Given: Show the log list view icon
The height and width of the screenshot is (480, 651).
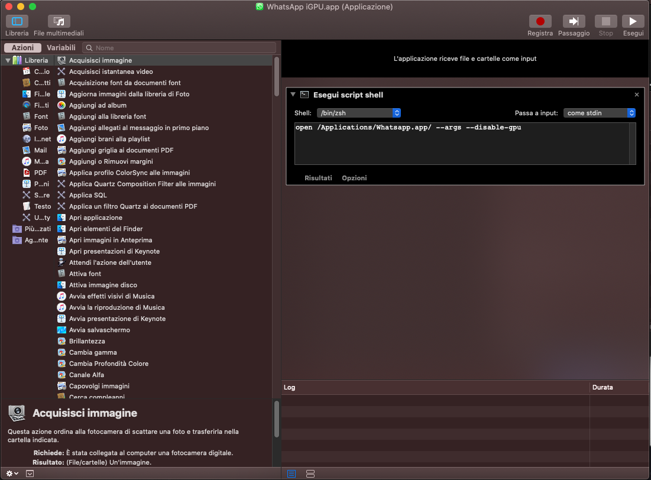Looking at the screenshot, I should [x=292, y=473].
